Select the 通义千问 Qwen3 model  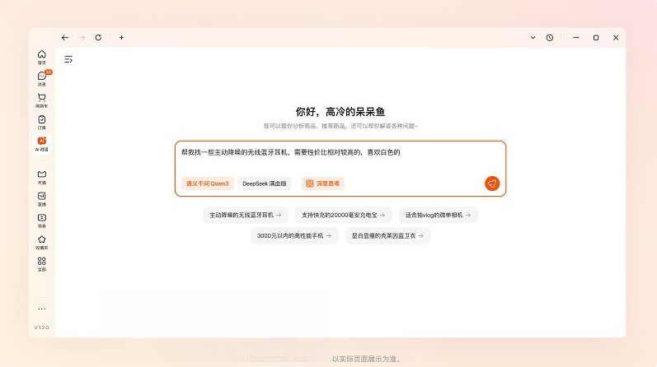(x=208, y=183)
